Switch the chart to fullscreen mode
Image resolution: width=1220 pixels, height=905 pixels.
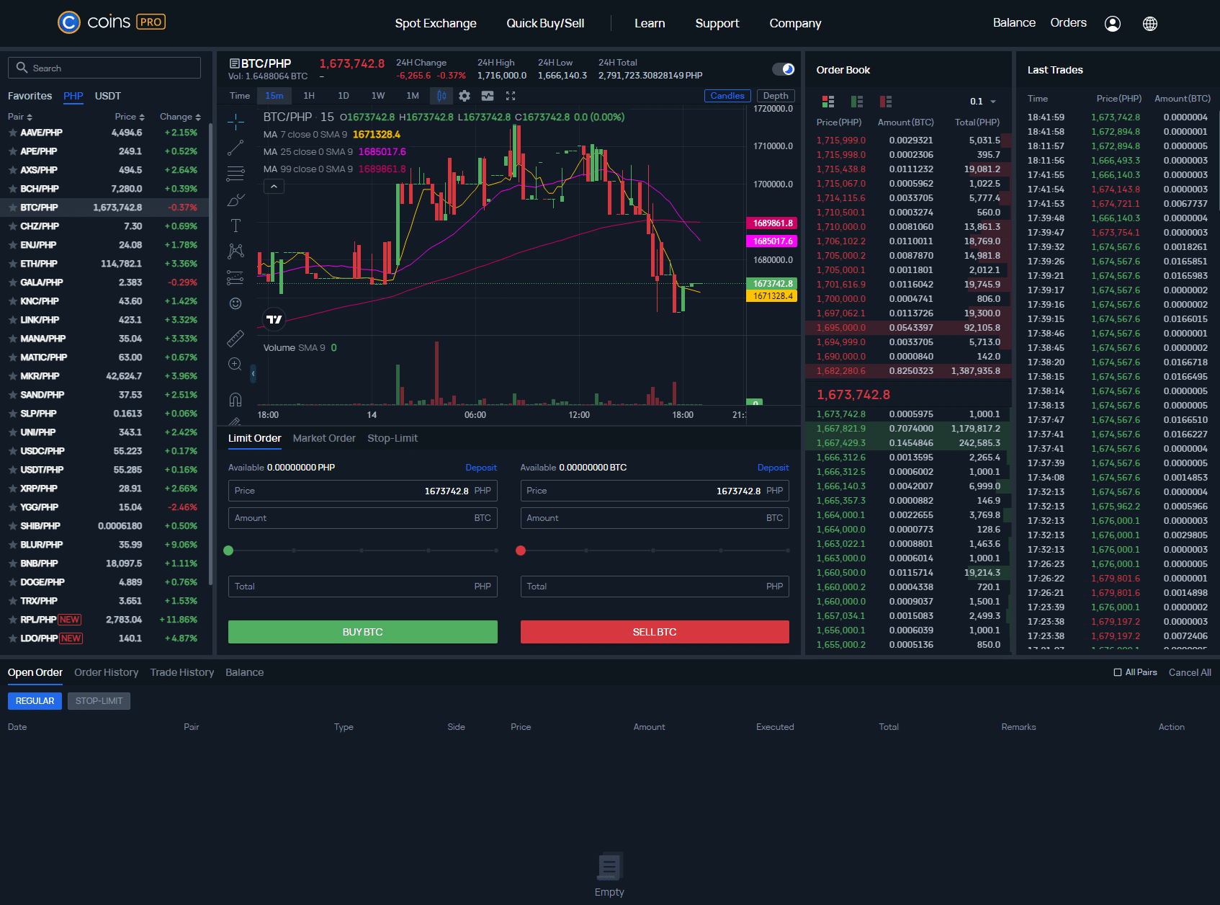click(511, 96)
